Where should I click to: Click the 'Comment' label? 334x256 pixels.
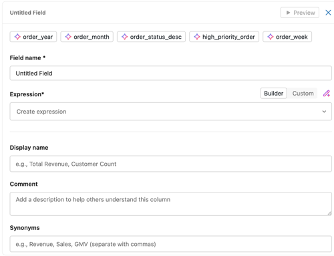(x=23, y=184)
